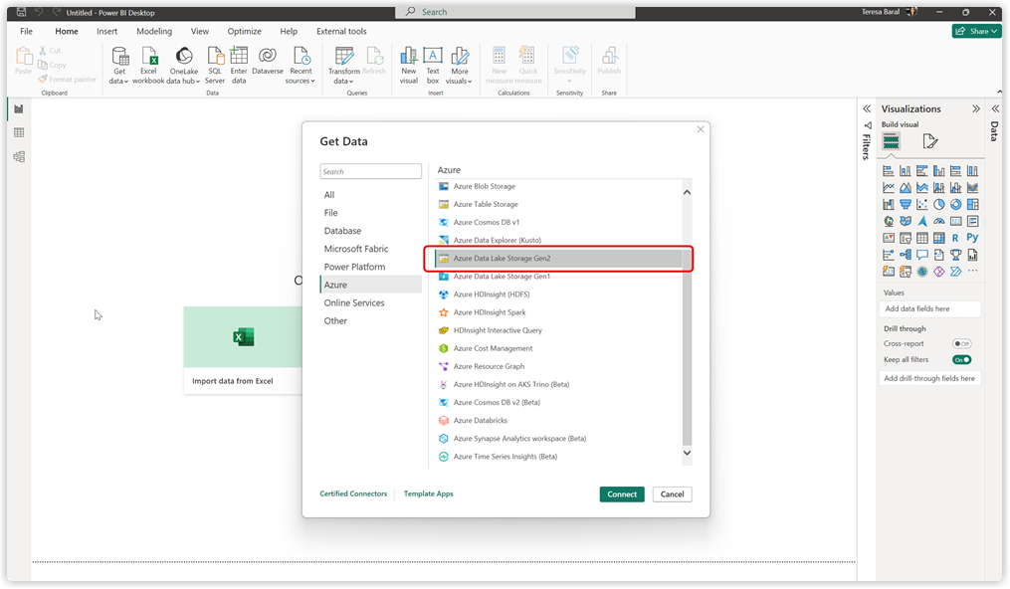Viewport: 1010px width, 589px height.
Task: Switch to the Insert ribbon tab
Action: [106, 31]
